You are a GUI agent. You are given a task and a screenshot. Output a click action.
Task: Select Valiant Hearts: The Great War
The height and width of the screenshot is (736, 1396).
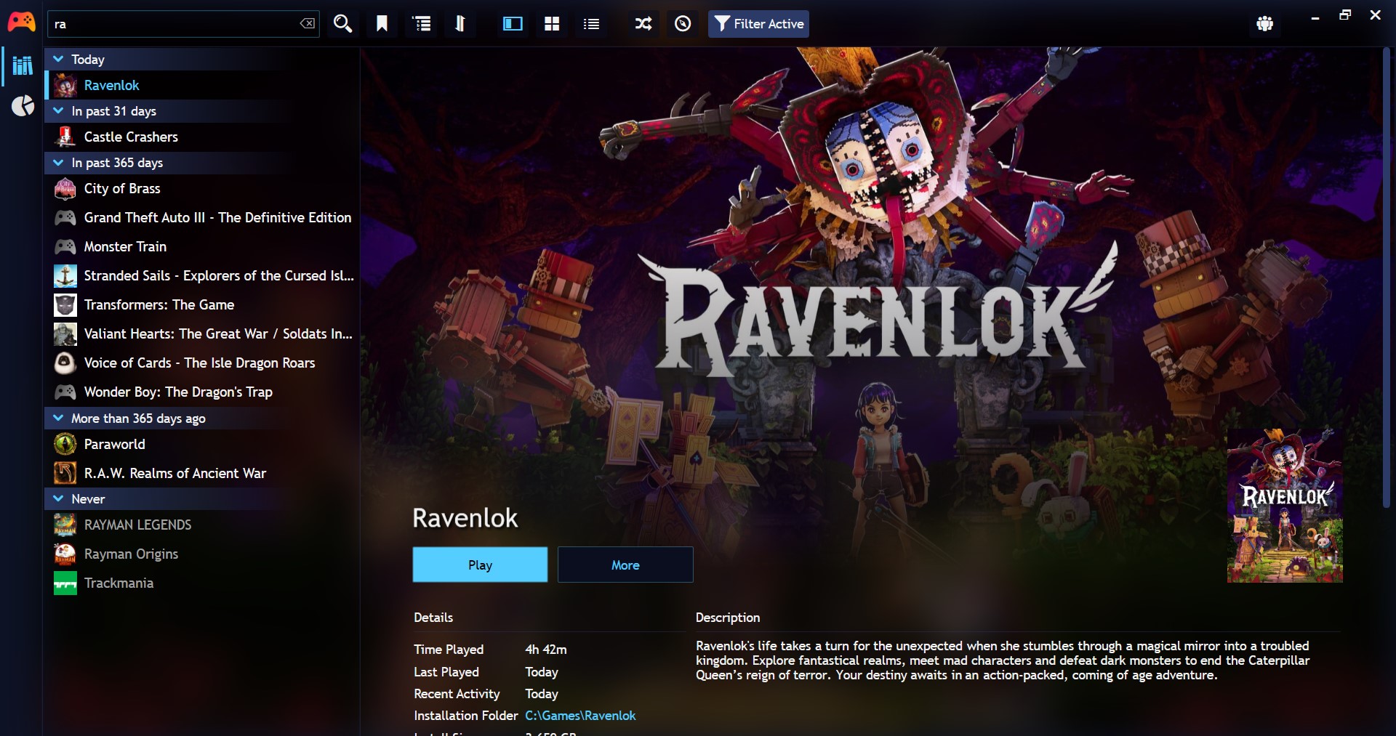[202, 333]
